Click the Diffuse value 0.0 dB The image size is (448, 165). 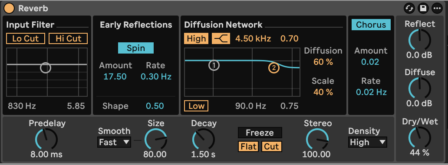419,103
